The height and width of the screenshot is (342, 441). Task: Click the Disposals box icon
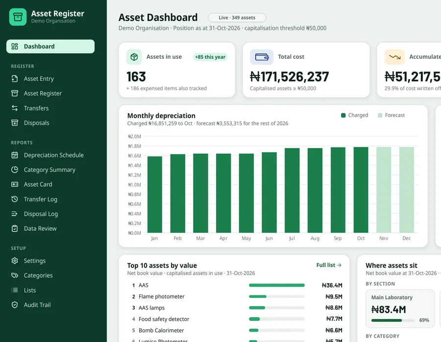(15, 123)
